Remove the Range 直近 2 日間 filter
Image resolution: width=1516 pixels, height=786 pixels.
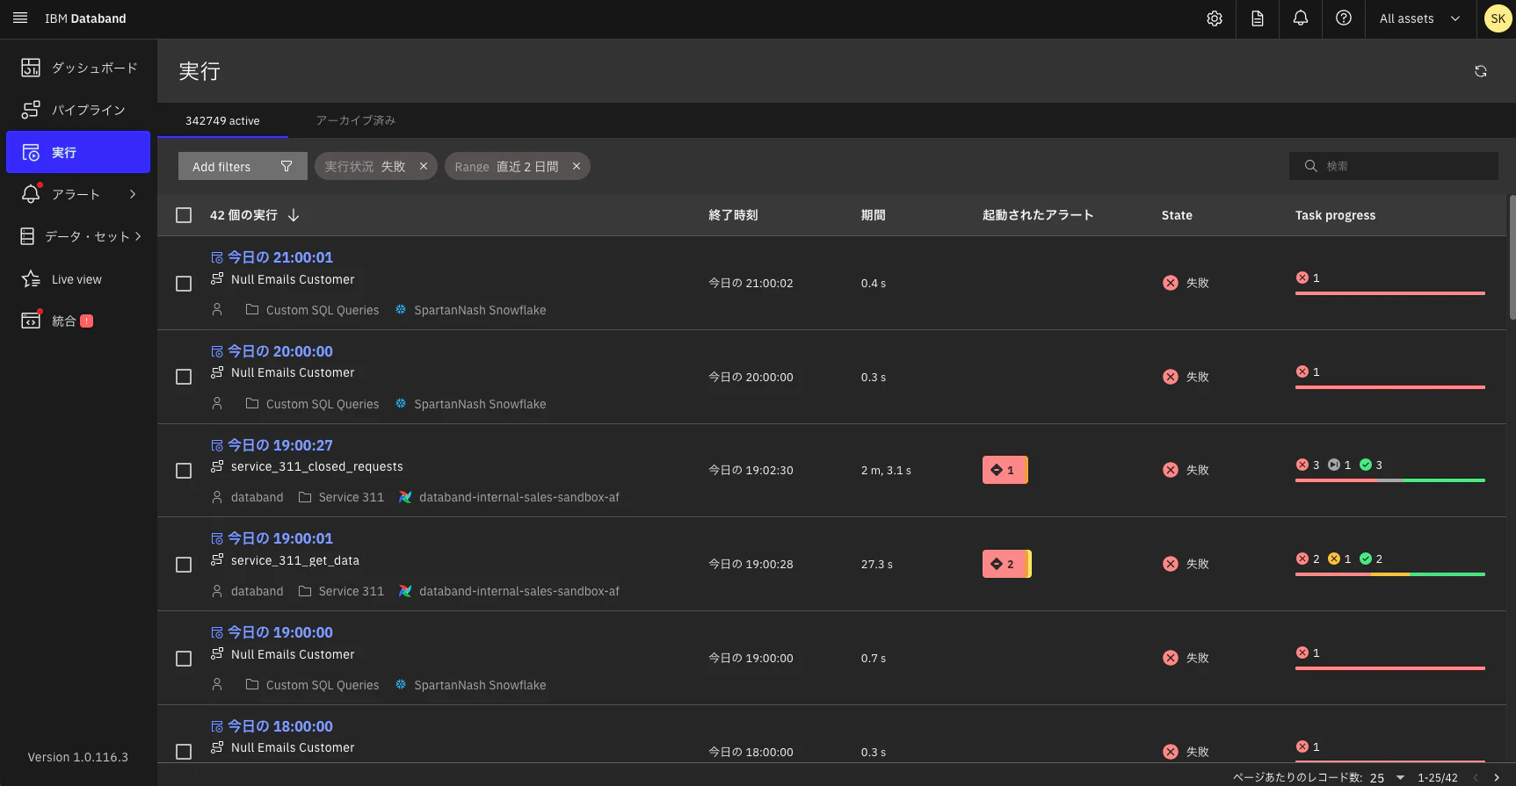coord(577,166)
